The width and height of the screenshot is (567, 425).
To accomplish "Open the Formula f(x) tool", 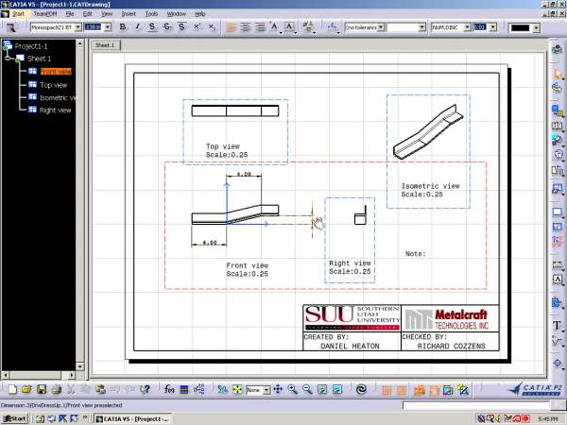I will pos(169,389).
